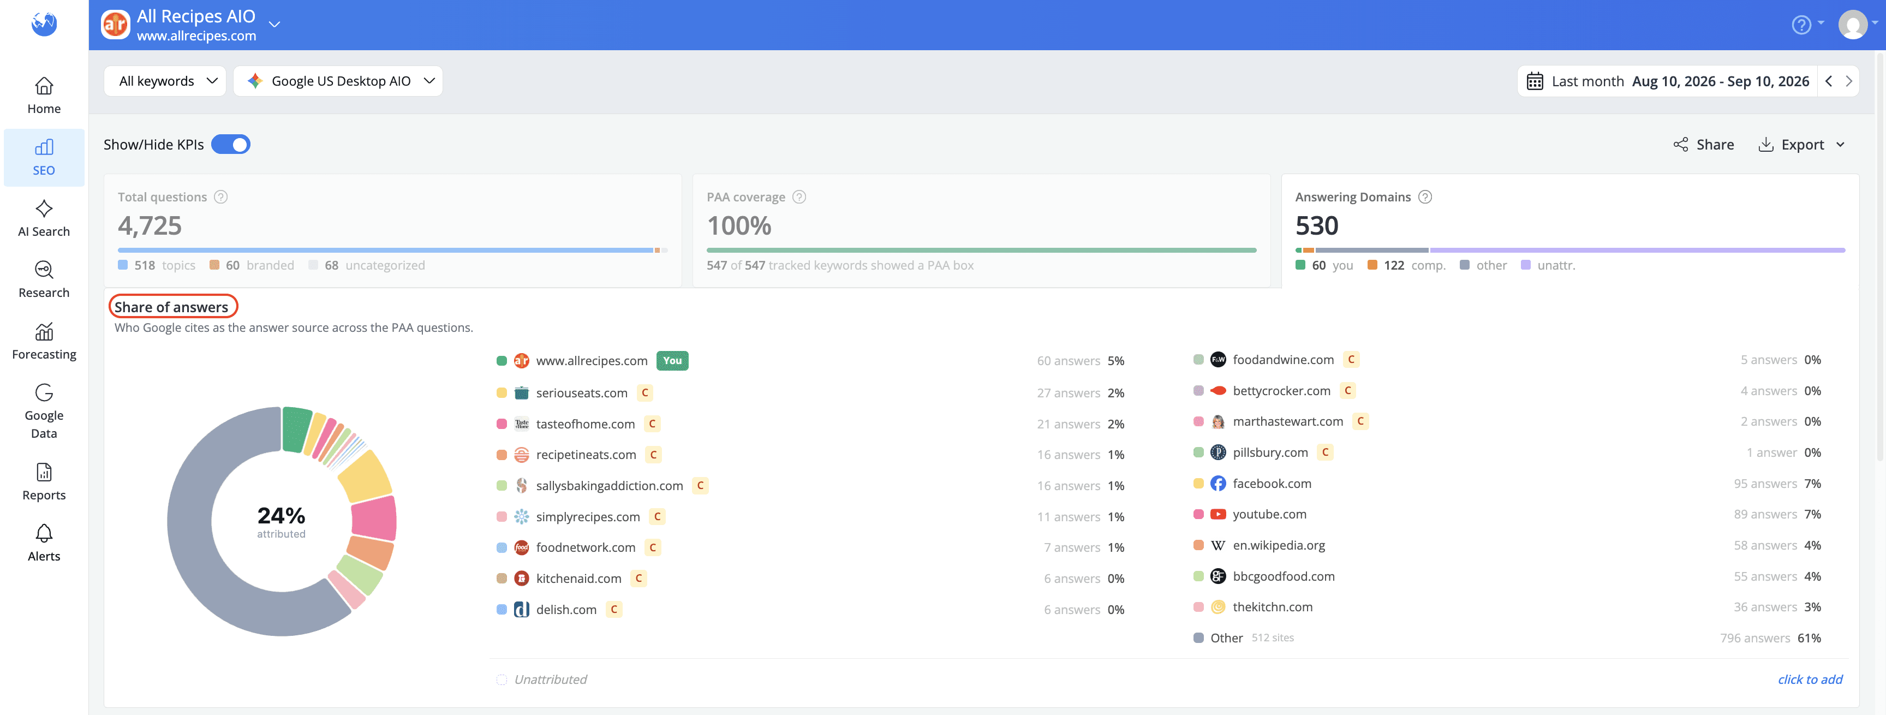Toggle the Show/Hide KPIs switch
This screenshot has height=715, width=1886.
tap(231, 144)
